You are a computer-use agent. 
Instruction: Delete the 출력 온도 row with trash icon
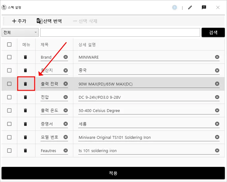coord(25,110)
